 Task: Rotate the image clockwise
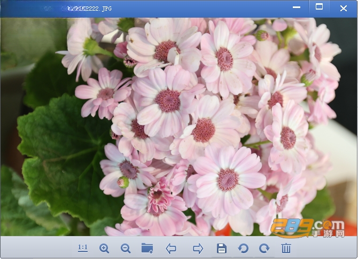coord(264,248)
